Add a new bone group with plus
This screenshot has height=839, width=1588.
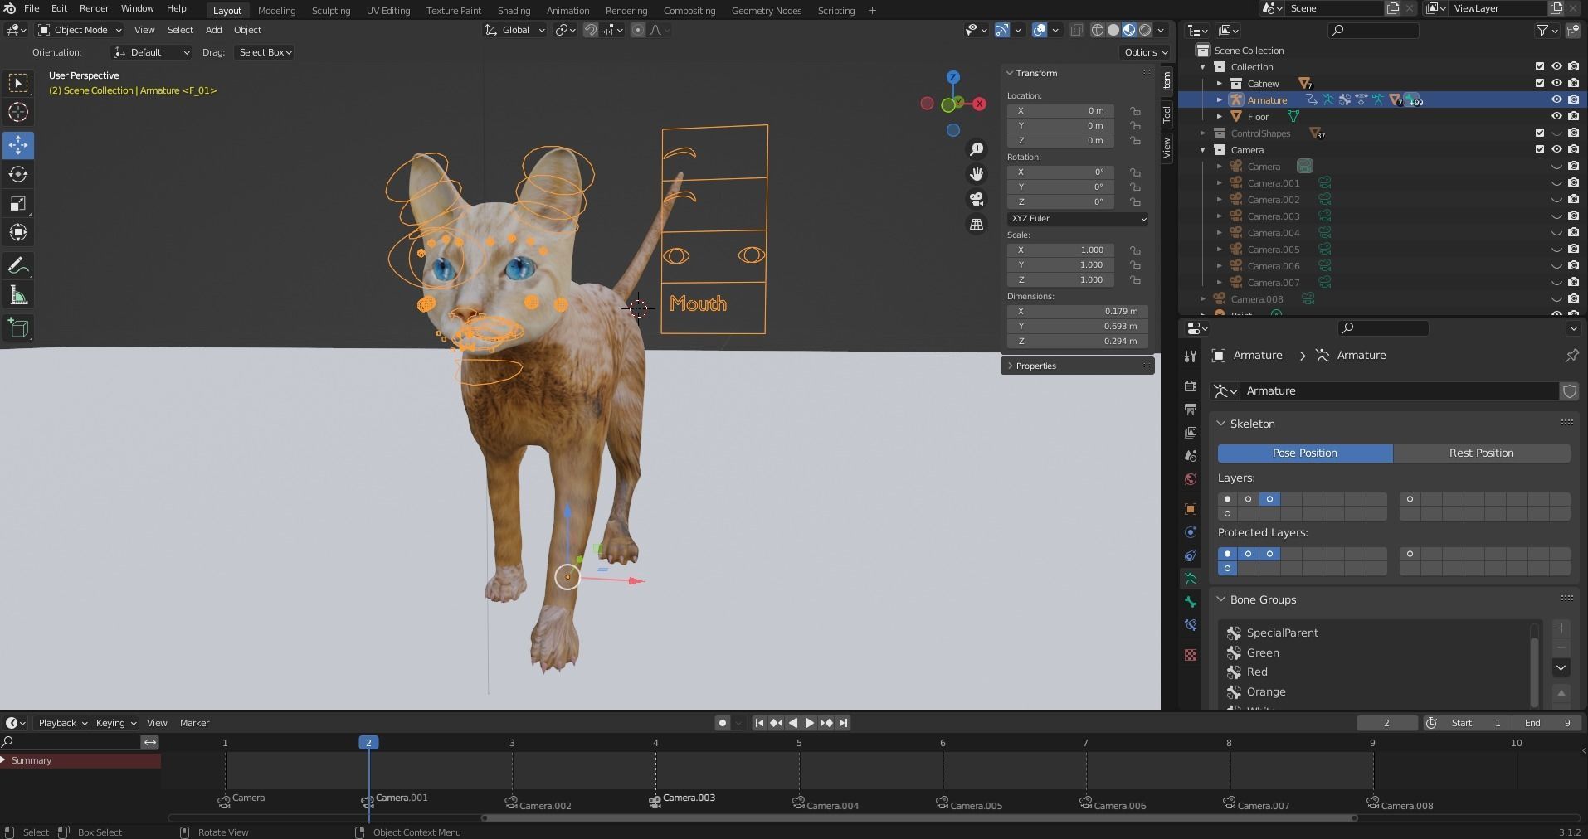click(x=1561, y=628)
